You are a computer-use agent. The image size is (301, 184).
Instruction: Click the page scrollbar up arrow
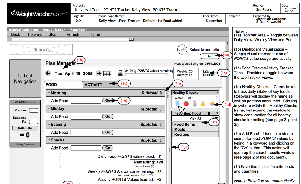227,43
